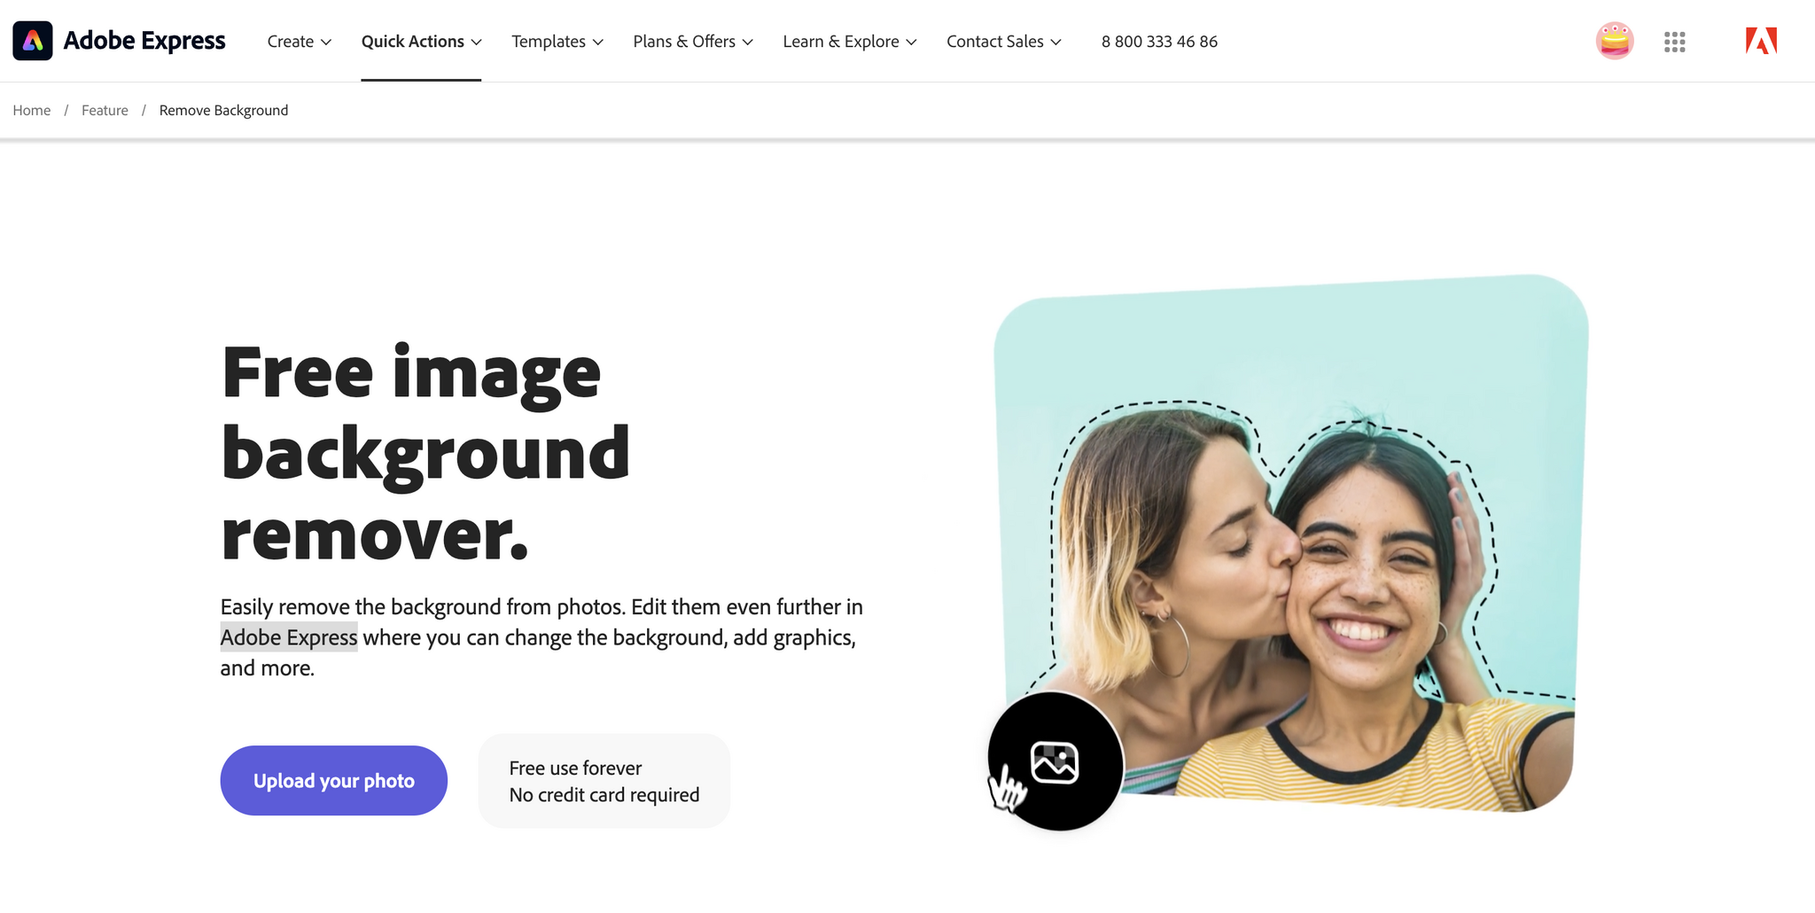Click the image upload circle icon

coord(1056,761)
